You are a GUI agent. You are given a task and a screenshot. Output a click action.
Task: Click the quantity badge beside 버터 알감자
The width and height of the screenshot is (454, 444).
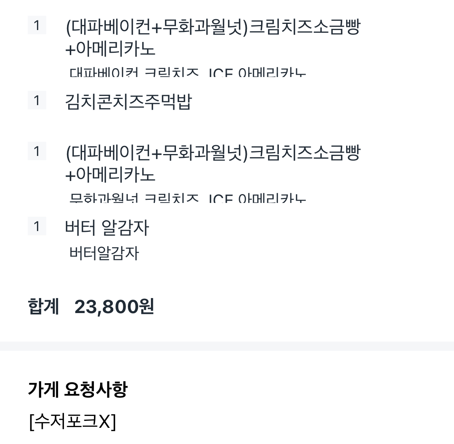point(37,226)
